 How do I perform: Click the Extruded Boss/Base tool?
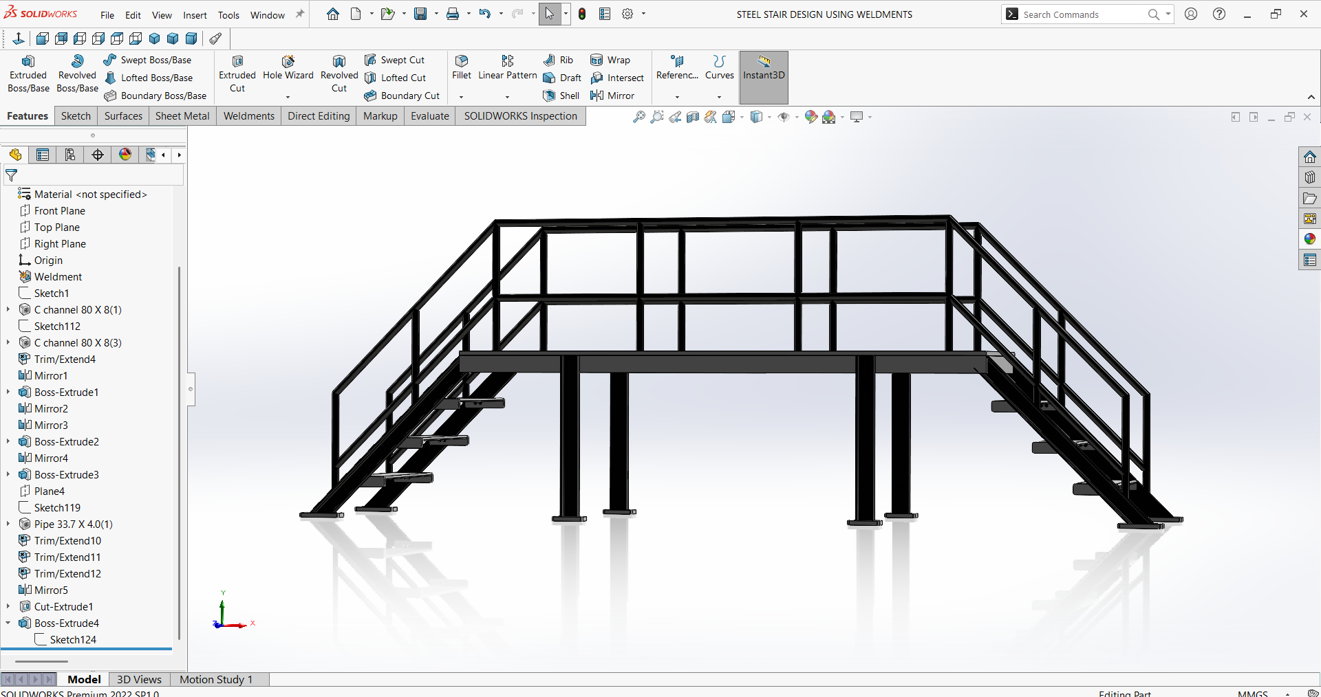[x=28, y=74]
